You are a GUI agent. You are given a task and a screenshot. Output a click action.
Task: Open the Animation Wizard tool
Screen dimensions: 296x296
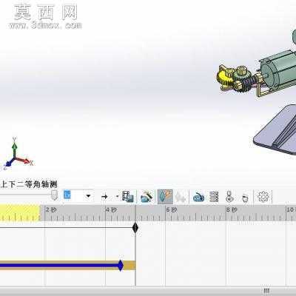(147, 197)
